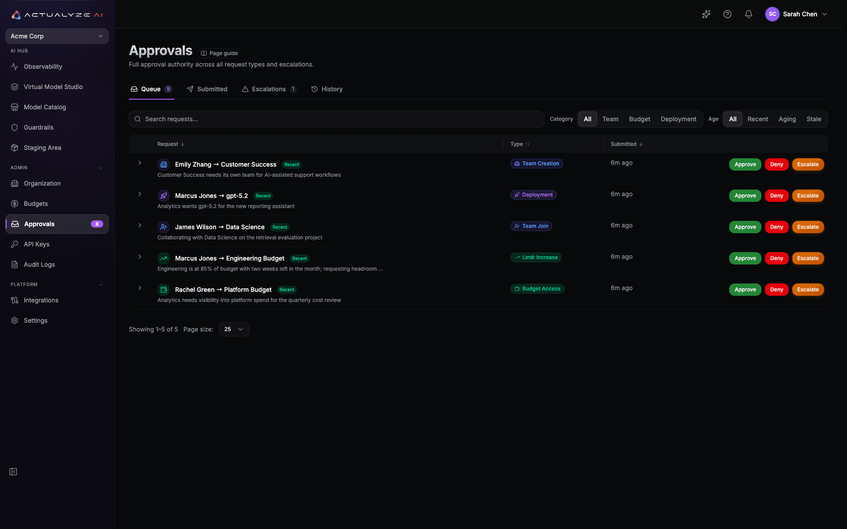Click the team creation icon beside Emily Zhang
847x529 pixels.
(x=164, y=164)
